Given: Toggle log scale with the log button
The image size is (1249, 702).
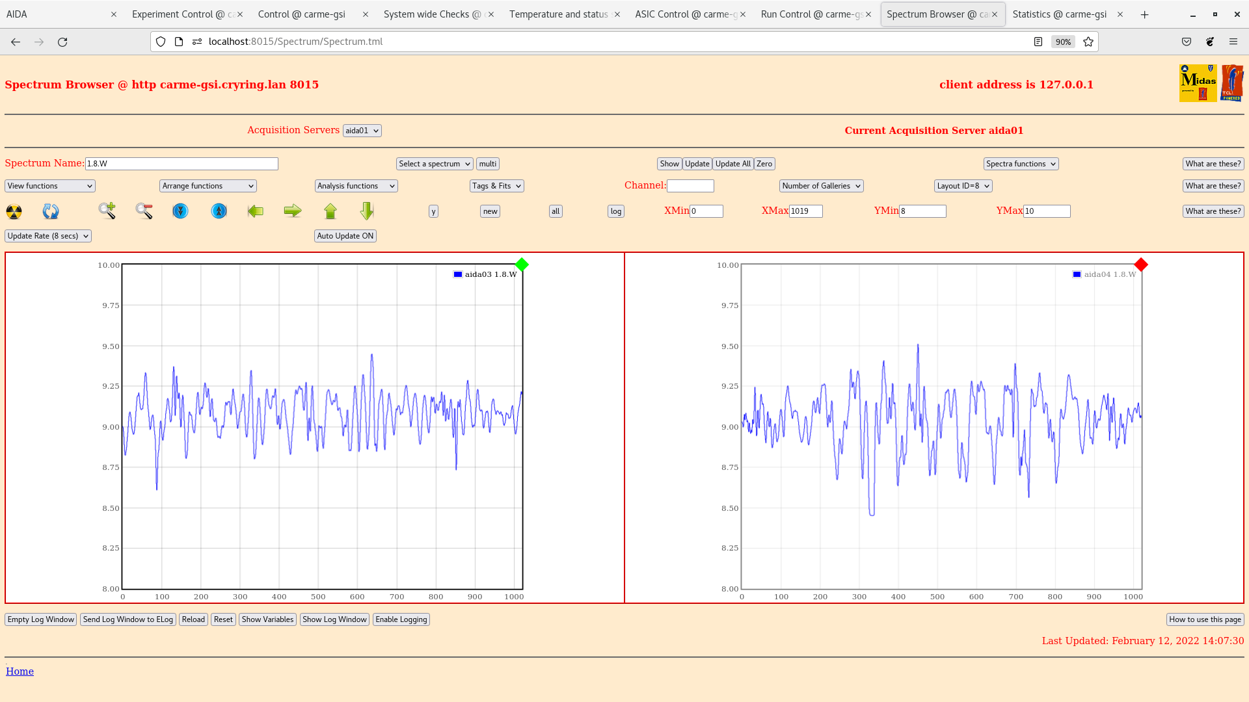Looking at the screenshot, I should tap(615, 211).
